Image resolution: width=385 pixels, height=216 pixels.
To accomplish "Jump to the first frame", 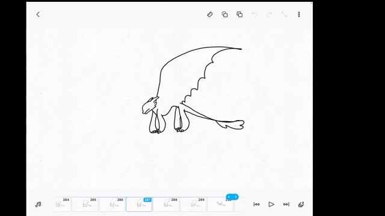I will [x=257, y=204].
